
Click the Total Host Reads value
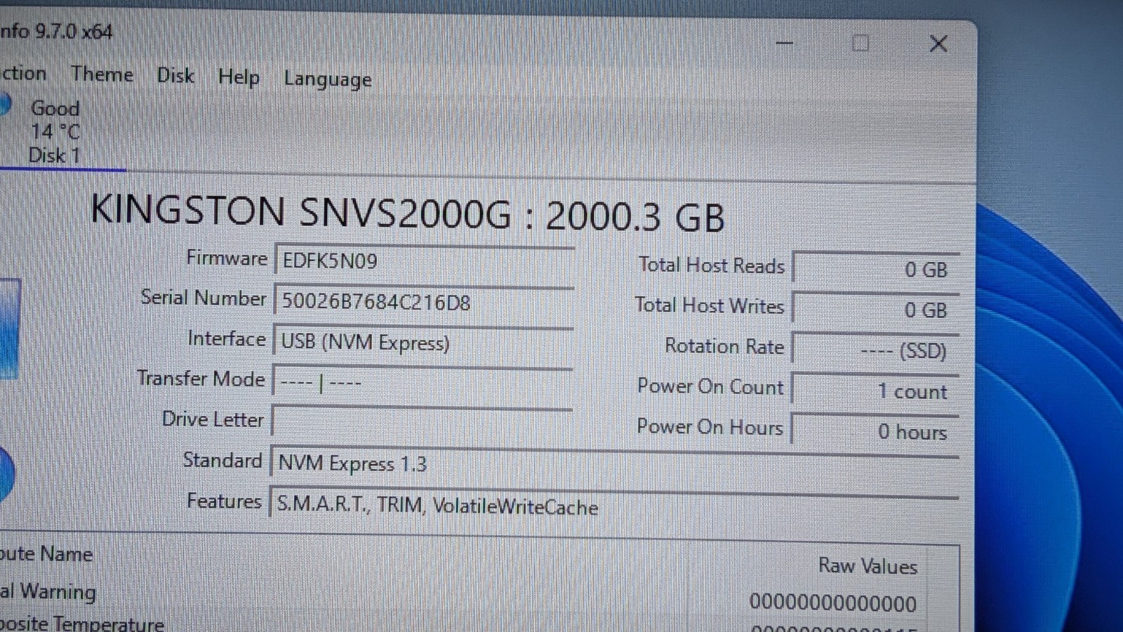[876, 268]
